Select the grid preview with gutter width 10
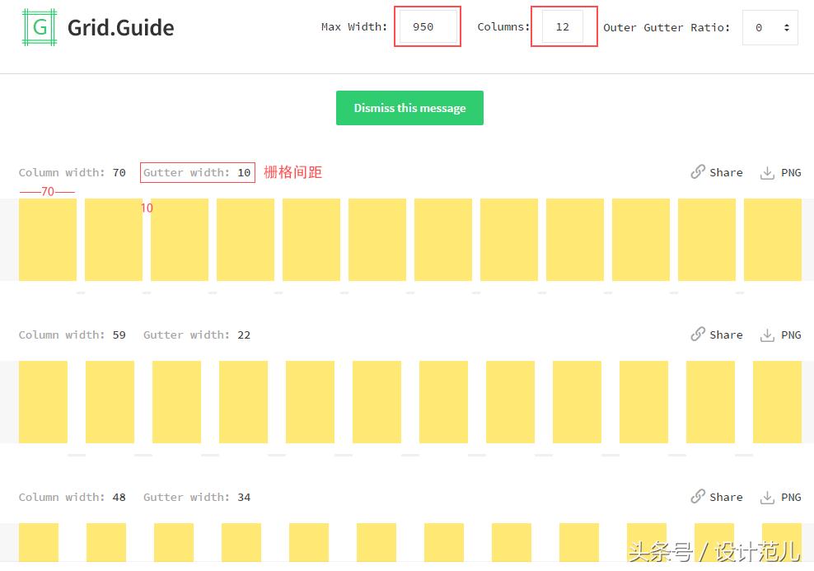This screenshot has height=571, width=814. pos(409,240)
